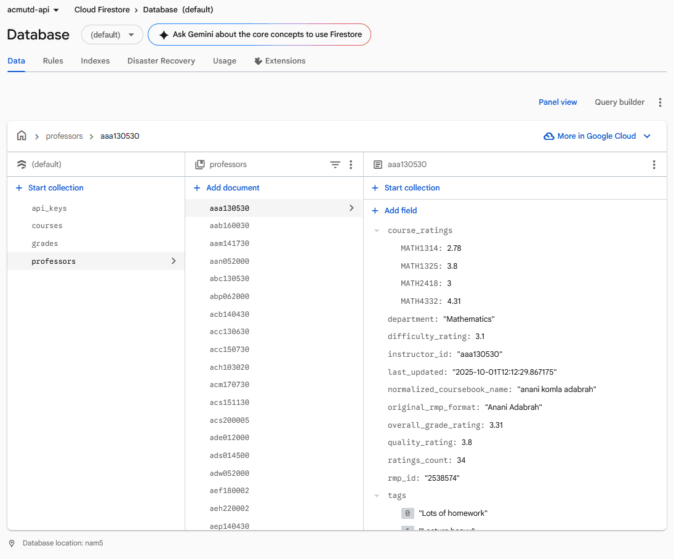The image size is (674, 559).
Task: Click the plus icon next to Add field
Action: tap(375, 210)
